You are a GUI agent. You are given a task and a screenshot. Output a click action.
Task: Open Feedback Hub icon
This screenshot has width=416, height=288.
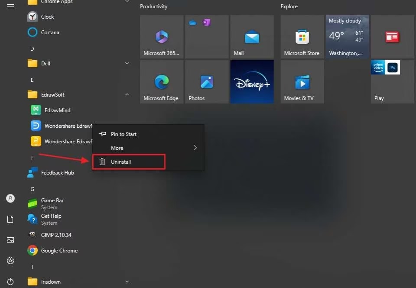[x=32, y=173]
